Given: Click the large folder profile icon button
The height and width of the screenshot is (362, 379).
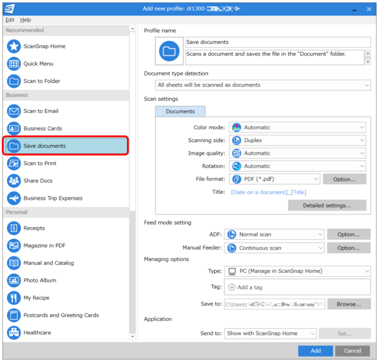Looking at the screenshot, I should click(169, 51).
